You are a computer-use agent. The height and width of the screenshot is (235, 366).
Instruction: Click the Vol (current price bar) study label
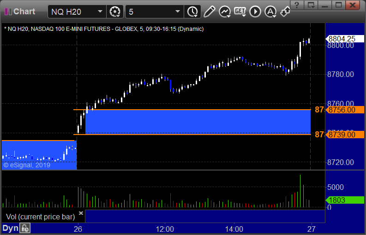[40, 217]
